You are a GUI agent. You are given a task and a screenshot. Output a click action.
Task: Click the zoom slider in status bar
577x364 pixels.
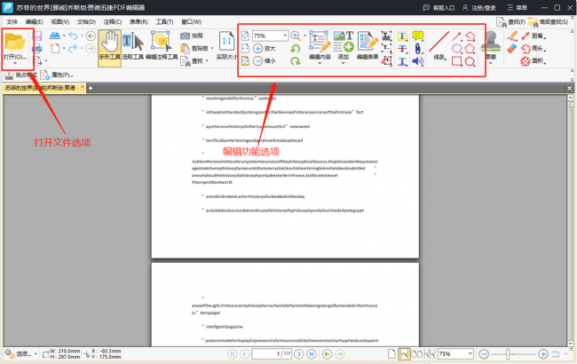(508, 354)
